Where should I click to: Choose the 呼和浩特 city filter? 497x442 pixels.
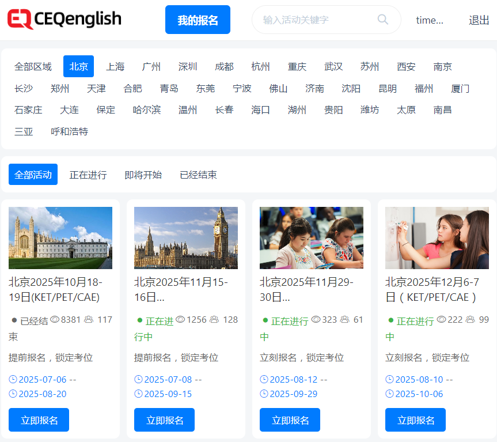click(x=69, y=131)
